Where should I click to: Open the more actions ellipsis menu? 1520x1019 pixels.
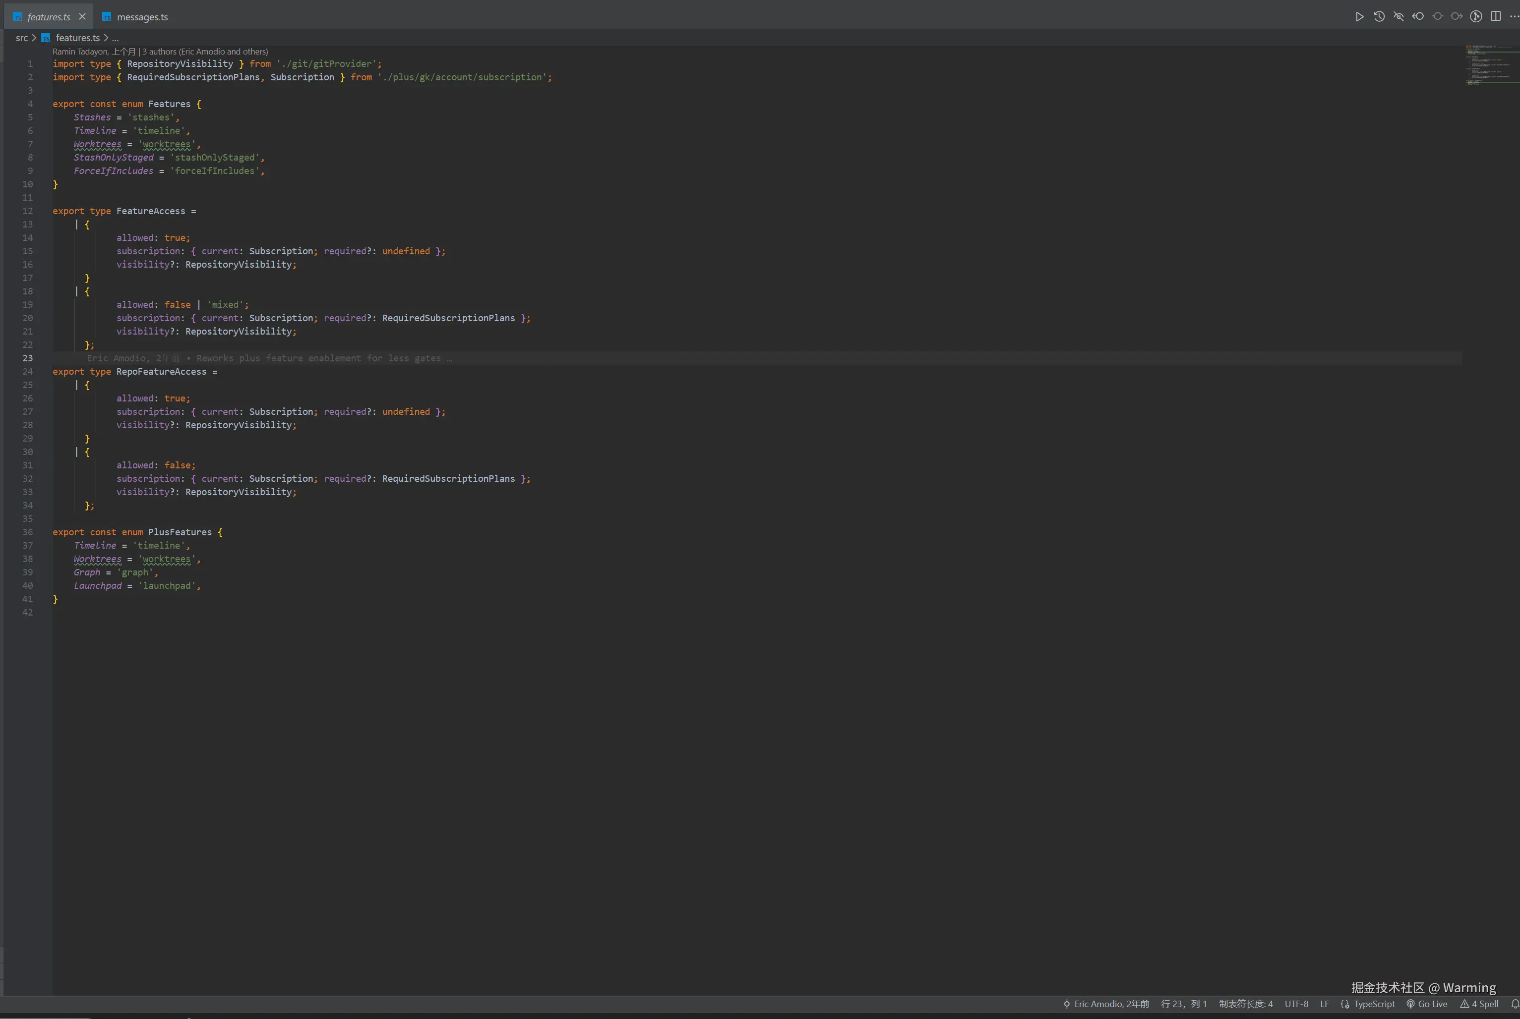1515,16
